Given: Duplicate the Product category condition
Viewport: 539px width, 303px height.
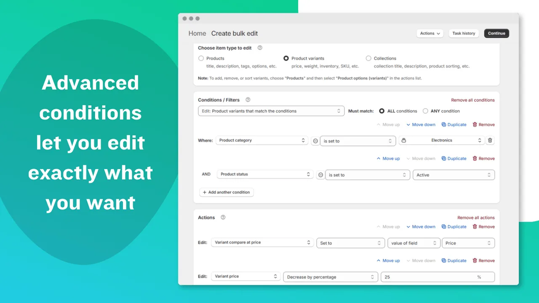Looking at the screenshot, I should pos(454,125).
